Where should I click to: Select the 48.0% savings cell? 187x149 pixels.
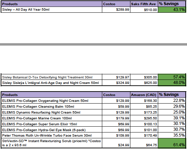point(172,83)
